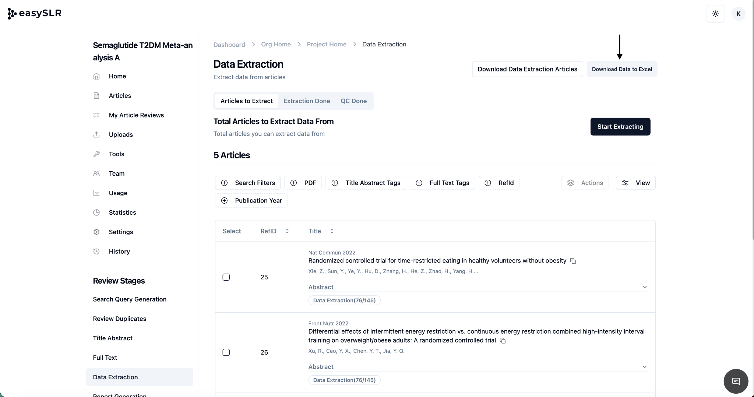The image size is (754, 397).
Task: Click the easySLR logo
Action: [x=35, y=14]
